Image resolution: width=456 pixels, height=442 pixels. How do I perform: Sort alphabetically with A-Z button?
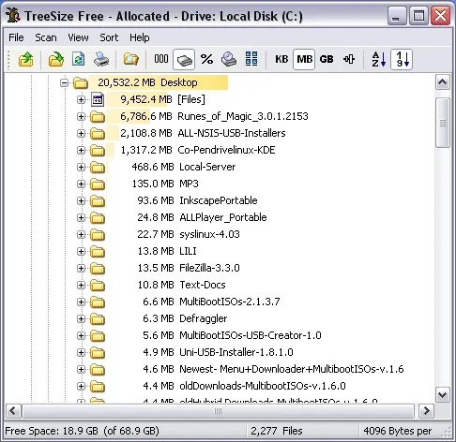pyautogui.click(x=379, y=59)
